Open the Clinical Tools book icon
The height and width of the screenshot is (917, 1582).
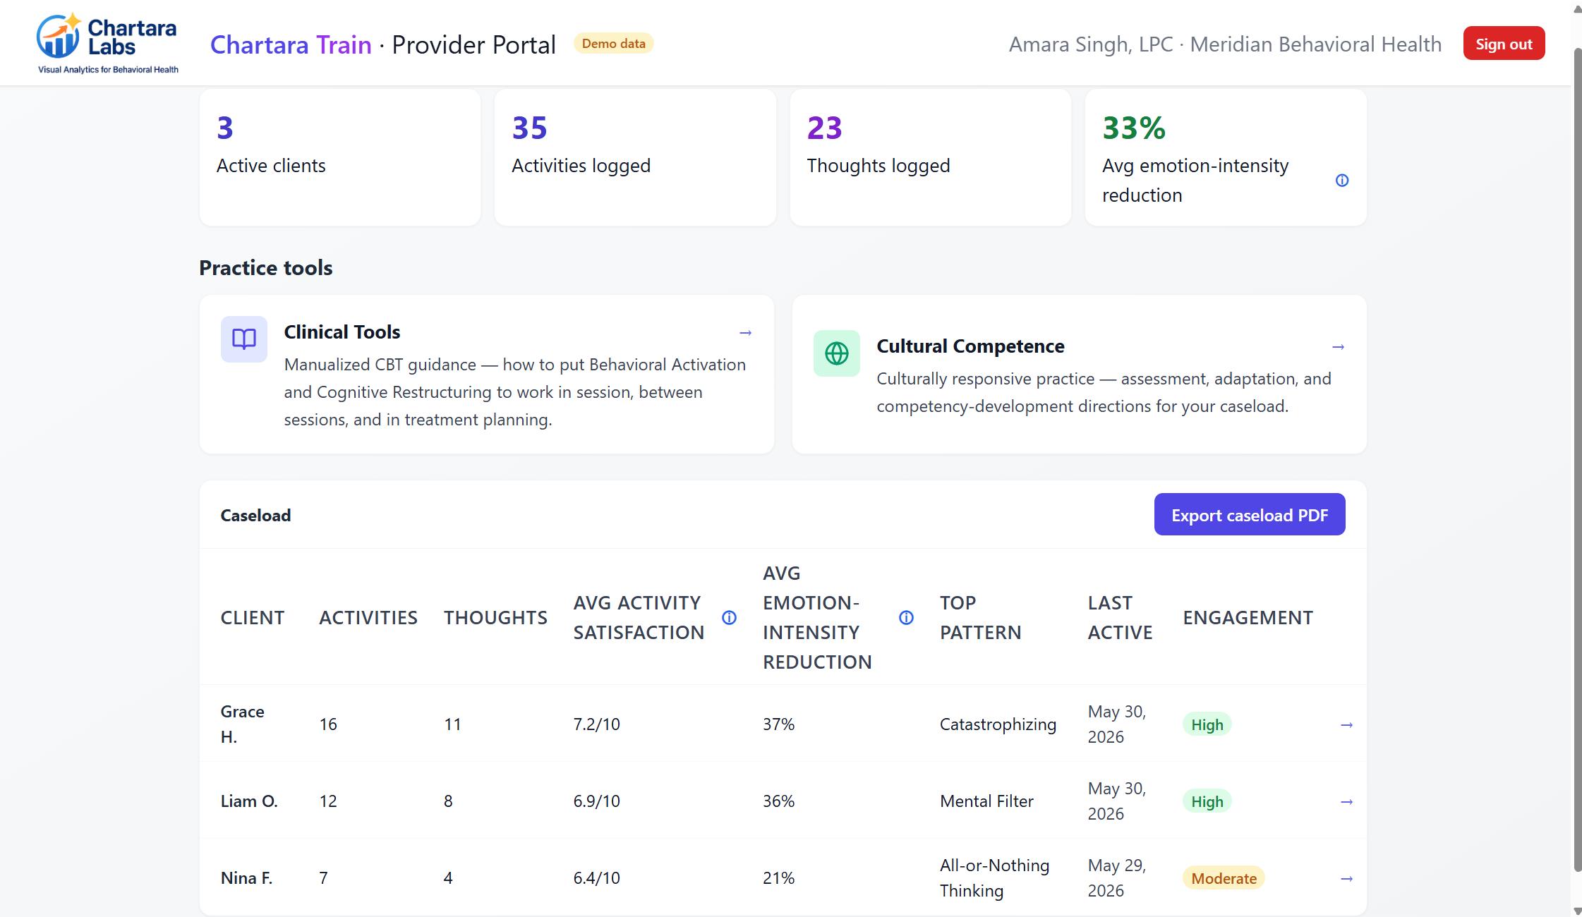tap(244, 339)
